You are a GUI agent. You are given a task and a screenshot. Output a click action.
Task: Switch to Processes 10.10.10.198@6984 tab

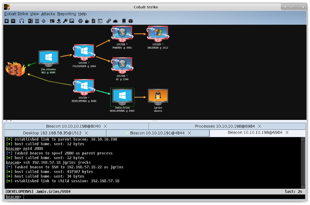coord(227,126)
